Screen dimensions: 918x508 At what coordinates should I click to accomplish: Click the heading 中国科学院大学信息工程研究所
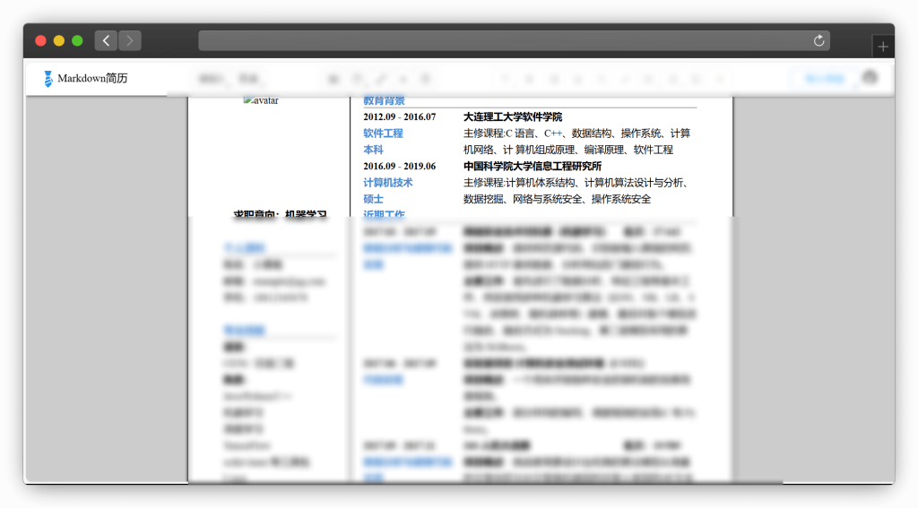(533, 167)
